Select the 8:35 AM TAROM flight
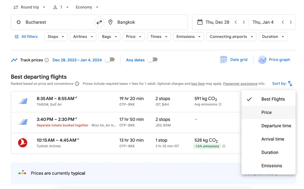Image resolution: width=304 pixels, height=189 pixels. (x=126, y=102)
